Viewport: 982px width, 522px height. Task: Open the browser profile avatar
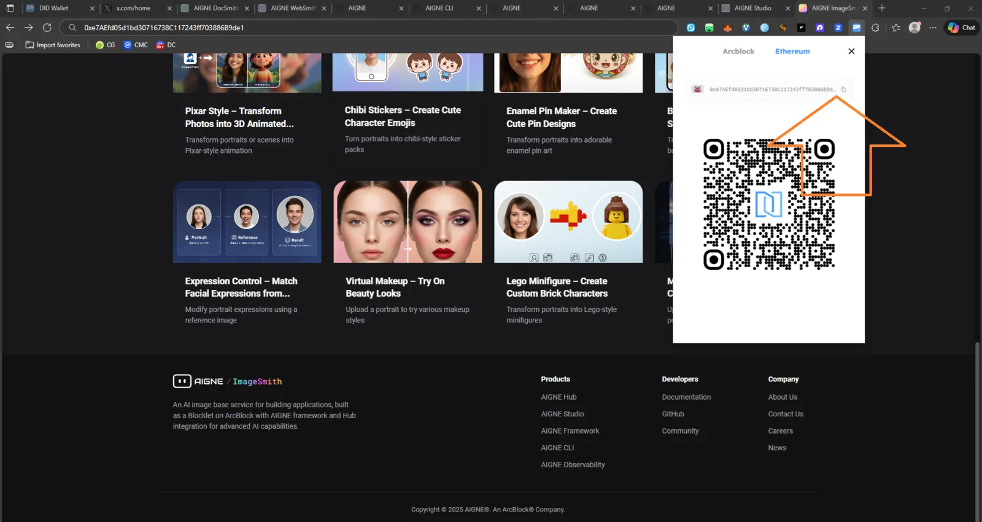click(x=914, y=28)
